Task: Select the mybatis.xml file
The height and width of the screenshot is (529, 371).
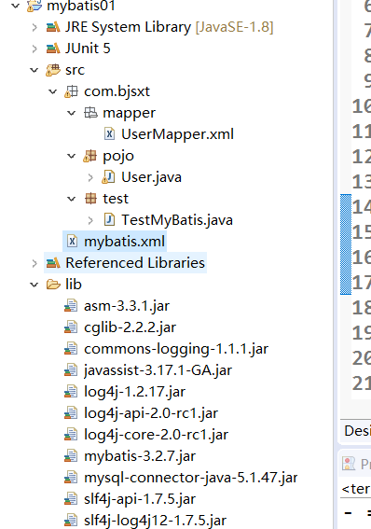Action: (x=124, y=242)
